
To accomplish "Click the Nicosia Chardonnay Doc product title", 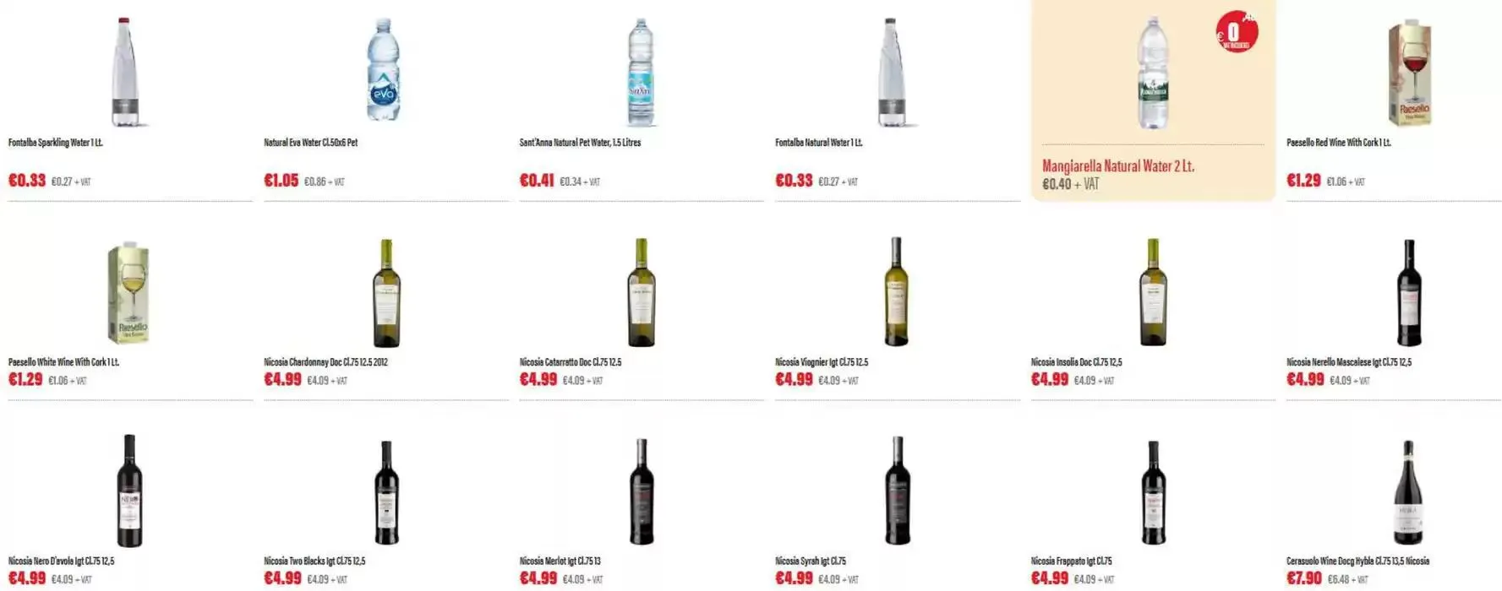I will coord(325,362).
